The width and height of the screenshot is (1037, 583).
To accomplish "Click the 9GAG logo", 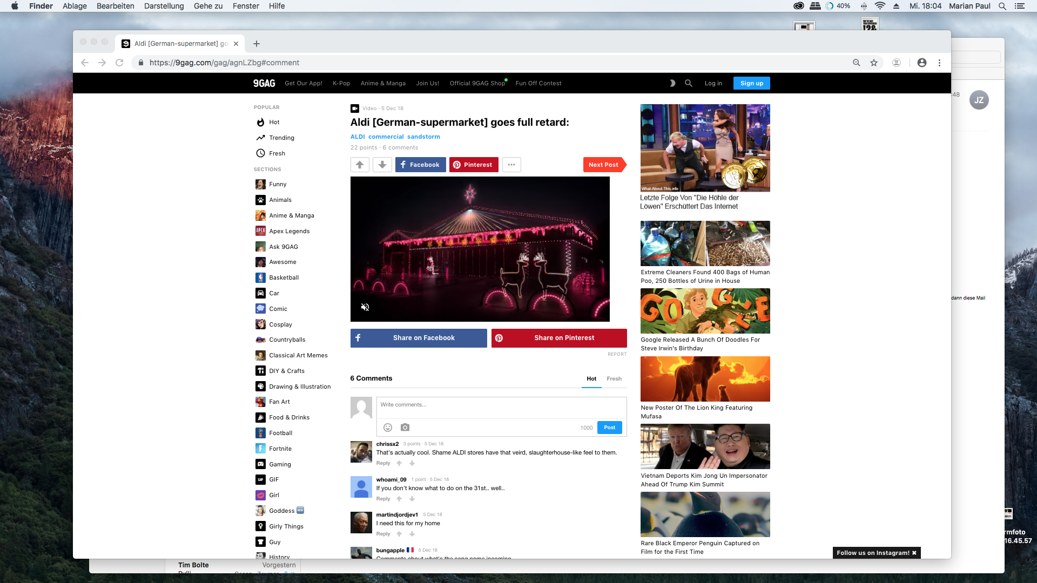I will (264, 83).
